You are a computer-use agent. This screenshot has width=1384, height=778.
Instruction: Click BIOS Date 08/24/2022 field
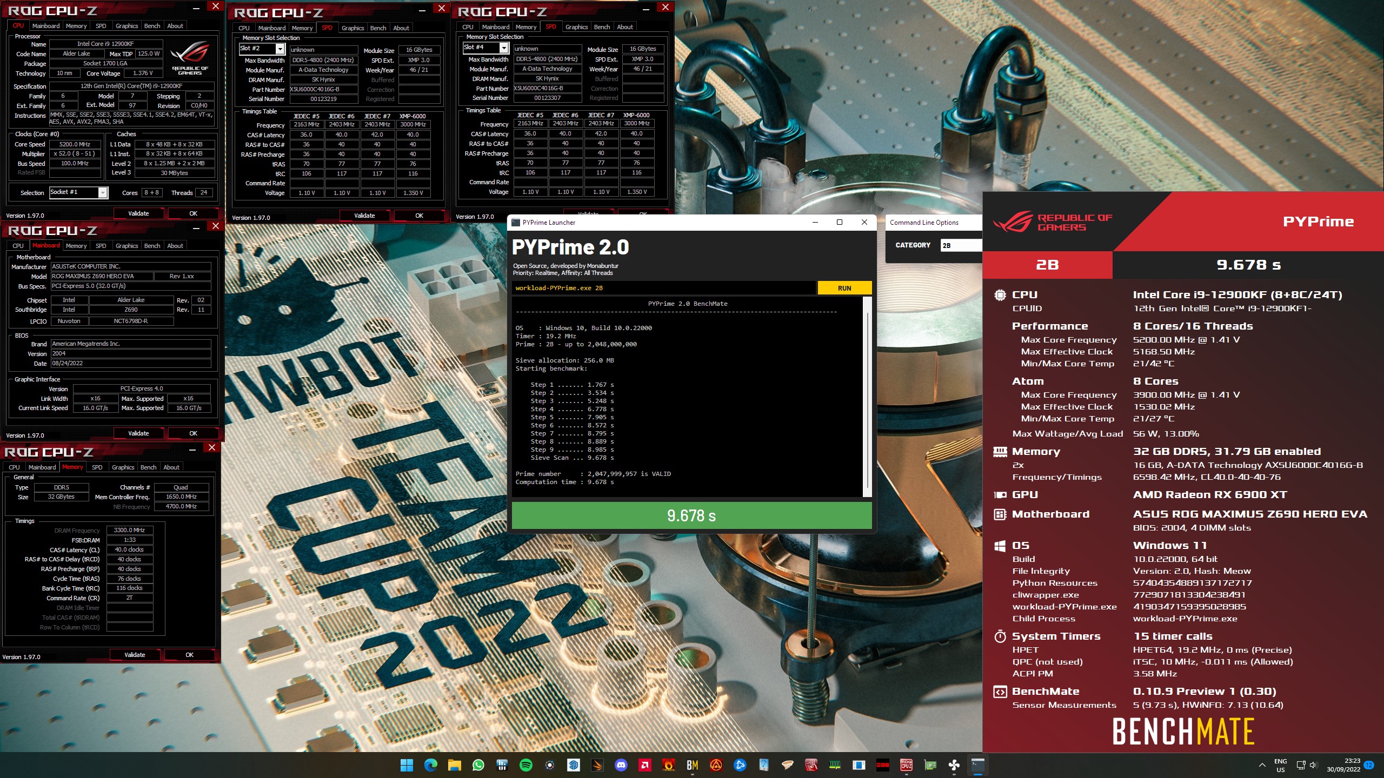(131, 364)
